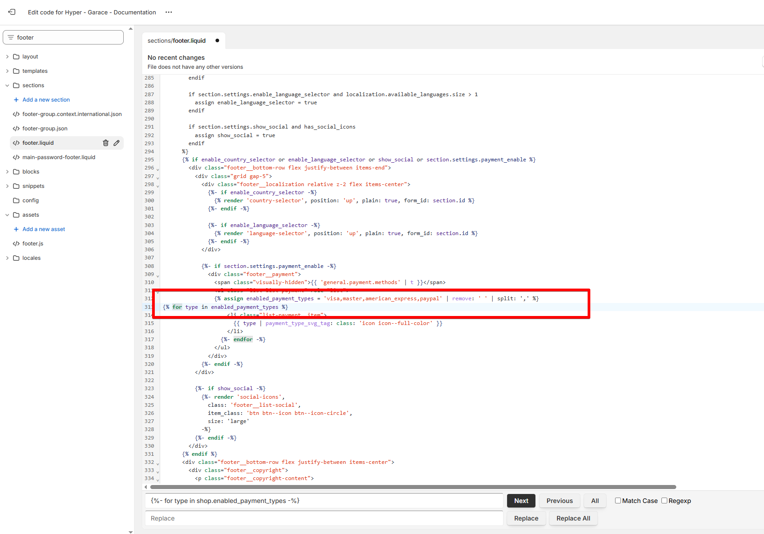Click the templates folder icon
The image size is (764, 534).
(x=16, y=71)
